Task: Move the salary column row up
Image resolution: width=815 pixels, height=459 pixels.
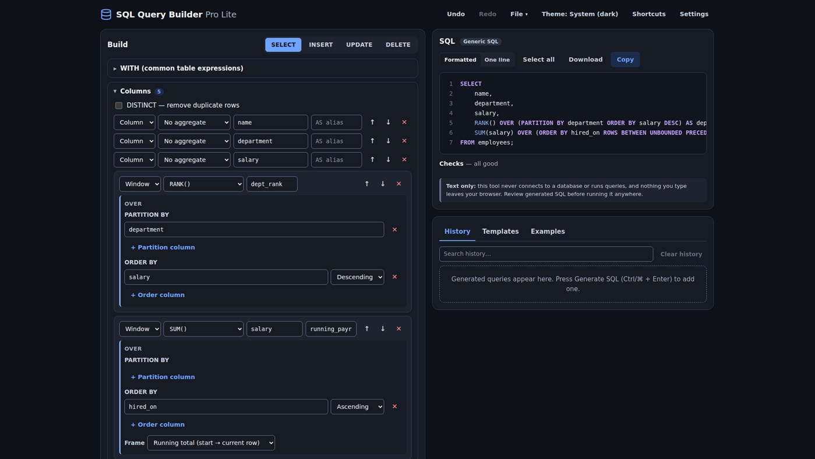Action: pos(372,160)
